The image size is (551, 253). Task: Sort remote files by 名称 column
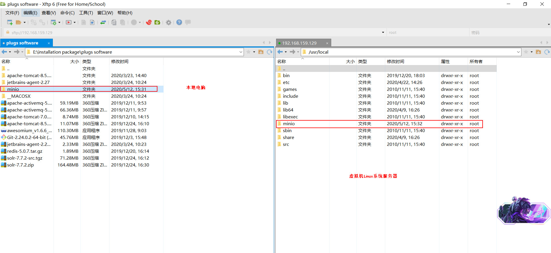point(303,61)
